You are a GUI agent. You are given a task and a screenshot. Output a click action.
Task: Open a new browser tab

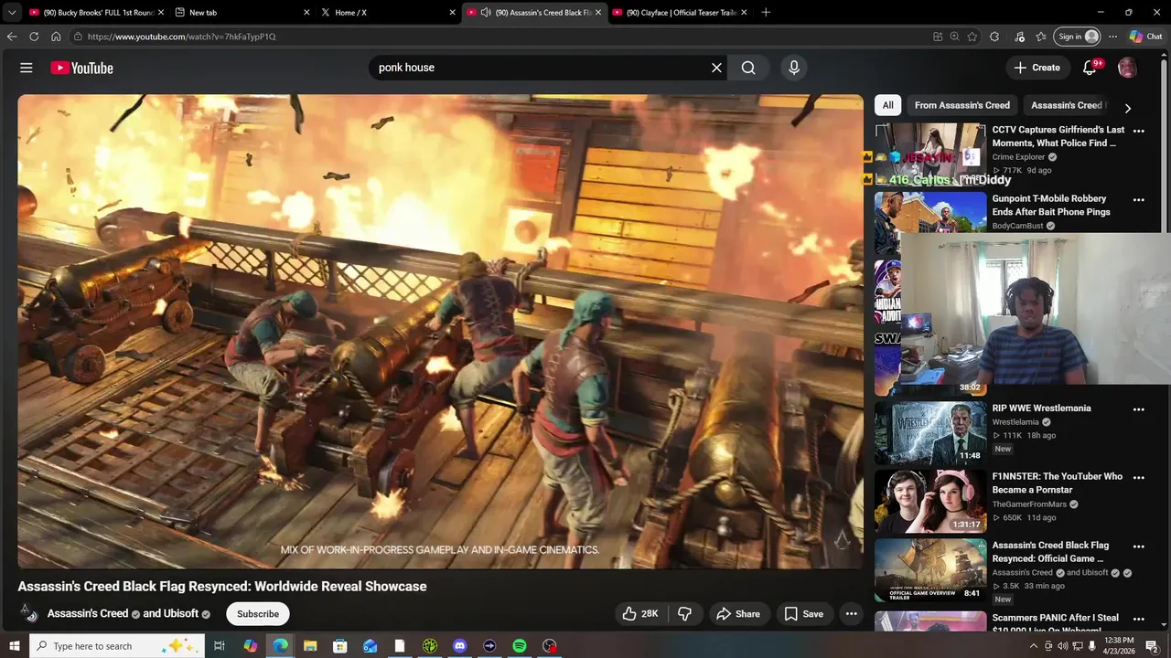(x=766, y=13)
